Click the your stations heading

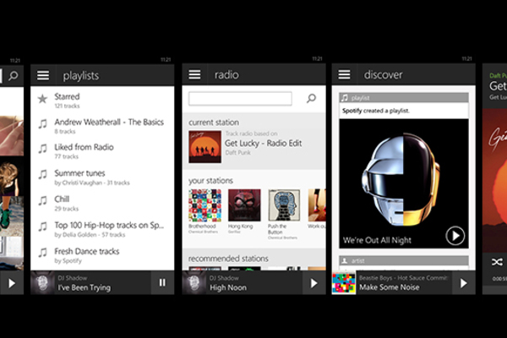210,181
